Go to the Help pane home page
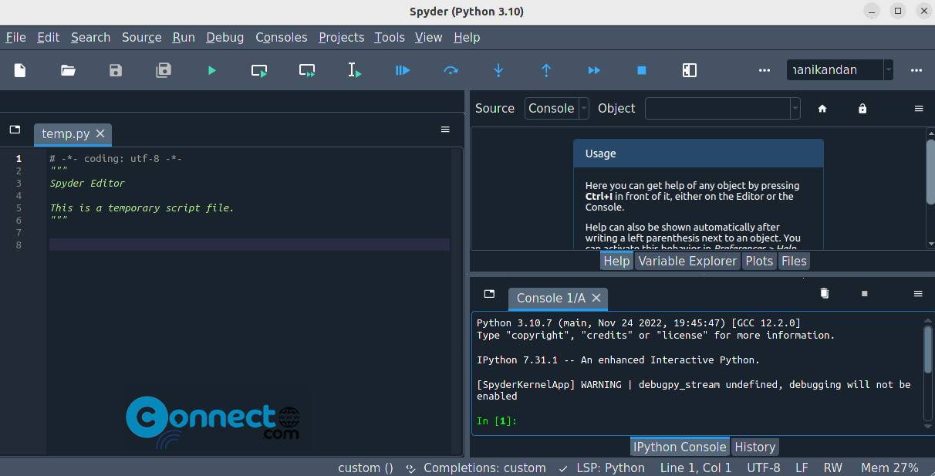The image size is (935, 476). 822,109
